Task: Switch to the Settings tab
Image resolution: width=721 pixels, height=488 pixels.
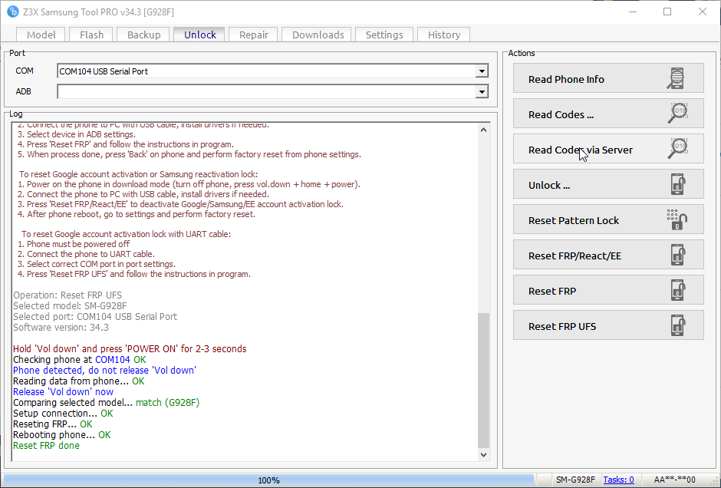Action: pos(384,35)
